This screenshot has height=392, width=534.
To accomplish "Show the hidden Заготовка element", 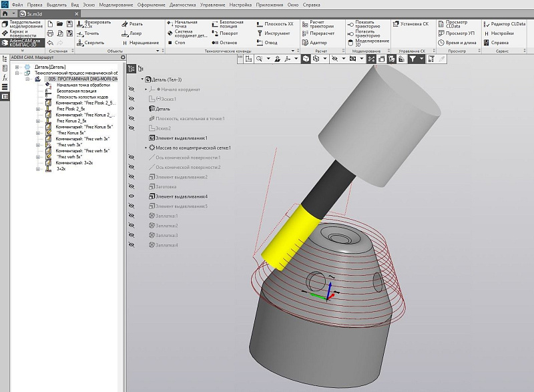I will coord(131,187).
